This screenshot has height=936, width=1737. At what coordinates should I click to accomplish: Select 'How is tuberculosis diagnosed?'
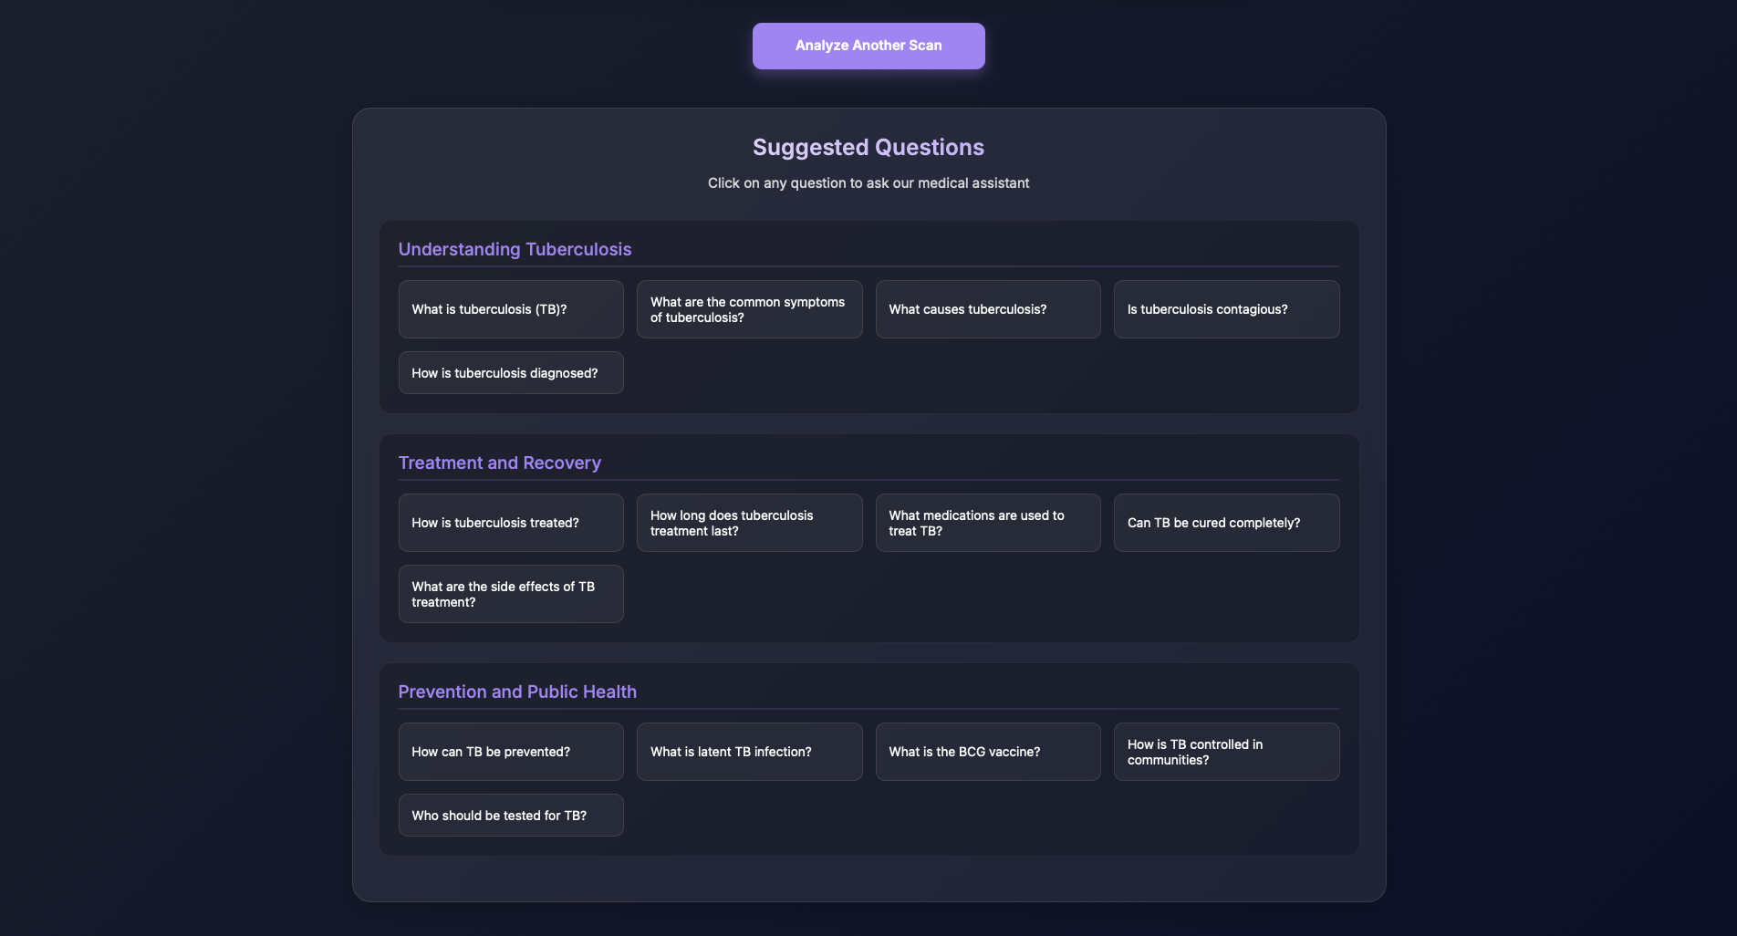coord(511,373)
